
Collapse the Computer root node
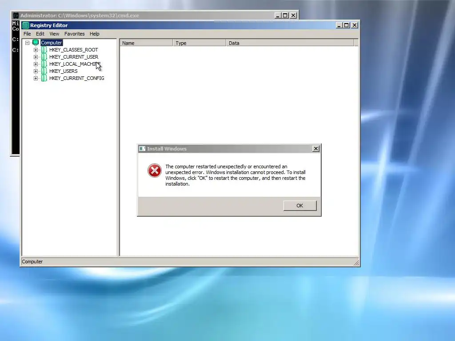tap(27, 43)
